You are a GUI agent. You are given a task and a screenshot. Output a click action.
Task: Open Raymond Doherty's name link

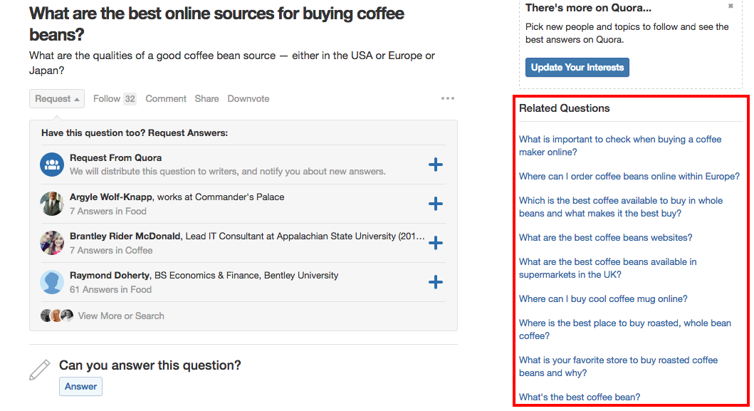tap(110, 275)
